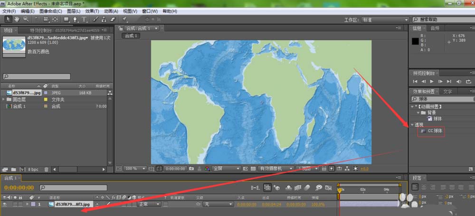Take a snapshot with the camera icon
This screenshot has width=475, height=216.
click(x=191, y=169)
